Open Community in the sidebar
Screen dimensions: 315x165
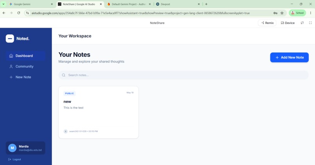click(25, 67)
